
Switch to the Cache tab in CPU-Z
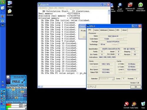[96, 30]
